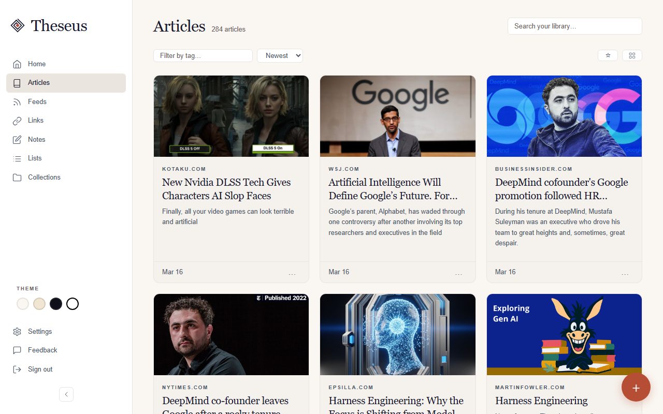This screenshot has width=663, height=414.
Task: Click the Collections folder icon
Action: (x=17, y=178)
